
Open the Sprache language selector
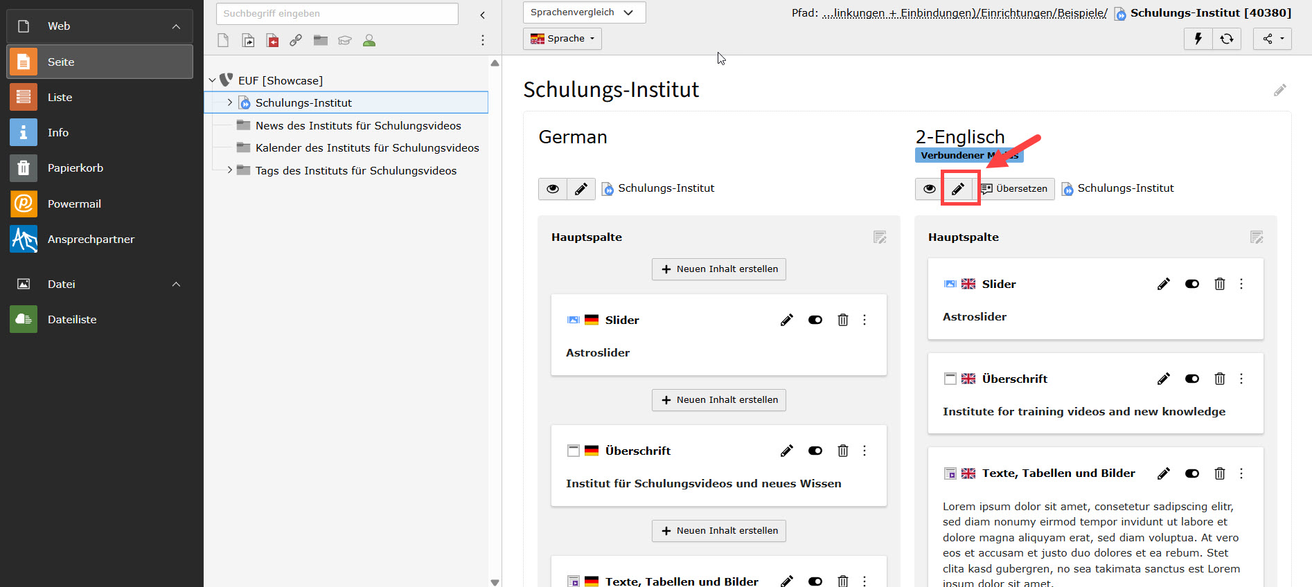pyautogui.click(x=562, y=39)
